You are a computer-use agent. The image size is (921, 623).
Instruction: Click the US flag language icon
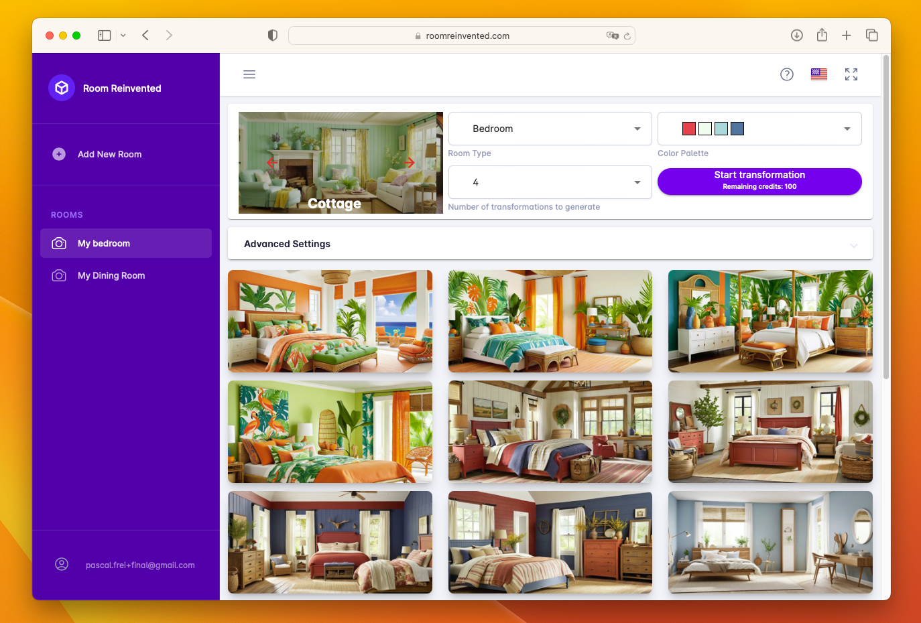click(819, 74)
